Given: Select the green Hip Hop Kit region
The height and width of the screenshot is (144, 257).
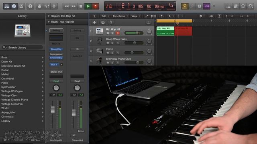Looking at the screenshot, I should [x=165, y=31].
